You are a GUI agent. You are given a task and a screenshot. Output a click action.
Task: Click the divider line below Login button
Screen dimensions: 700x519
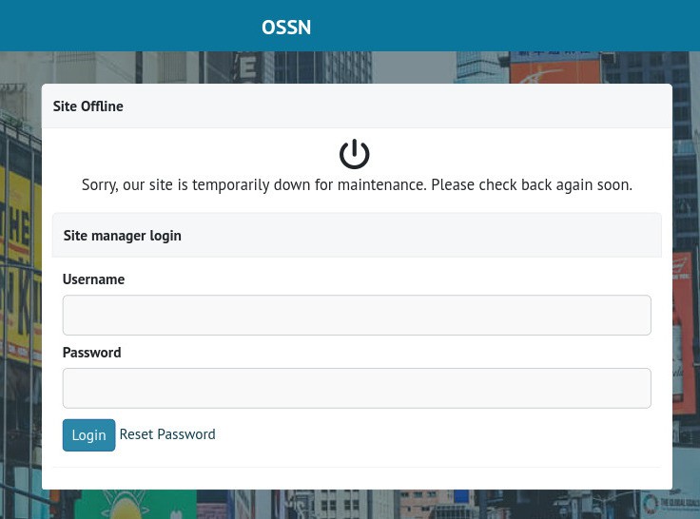click(x=356, y=467)
